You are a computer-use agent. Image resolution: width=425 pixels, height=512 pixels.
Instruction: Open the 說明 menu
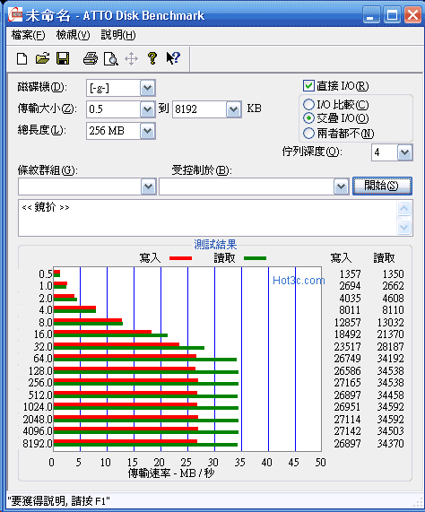[x=117, y=35]
